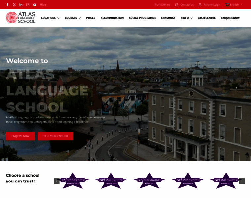Click ENQUIRE NOW in the navigation bar
Image resolution: width=251 pixels, height=198 pixels.
pyautogui.click(x=230, y=18)
